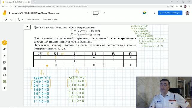Click the jam title Статград №5
Image resolution: width=192 pixels, height=108 pixels.
pyautogui.click(x=34, y=13)
